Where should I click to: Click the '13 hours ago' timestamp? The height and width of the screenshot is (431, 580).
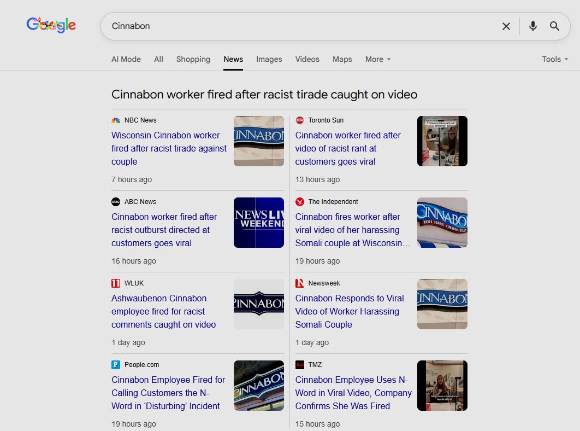317,179
